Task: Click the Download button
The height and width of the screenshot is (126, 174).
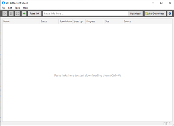Action: pyautogui.click(x=135, y=13)
